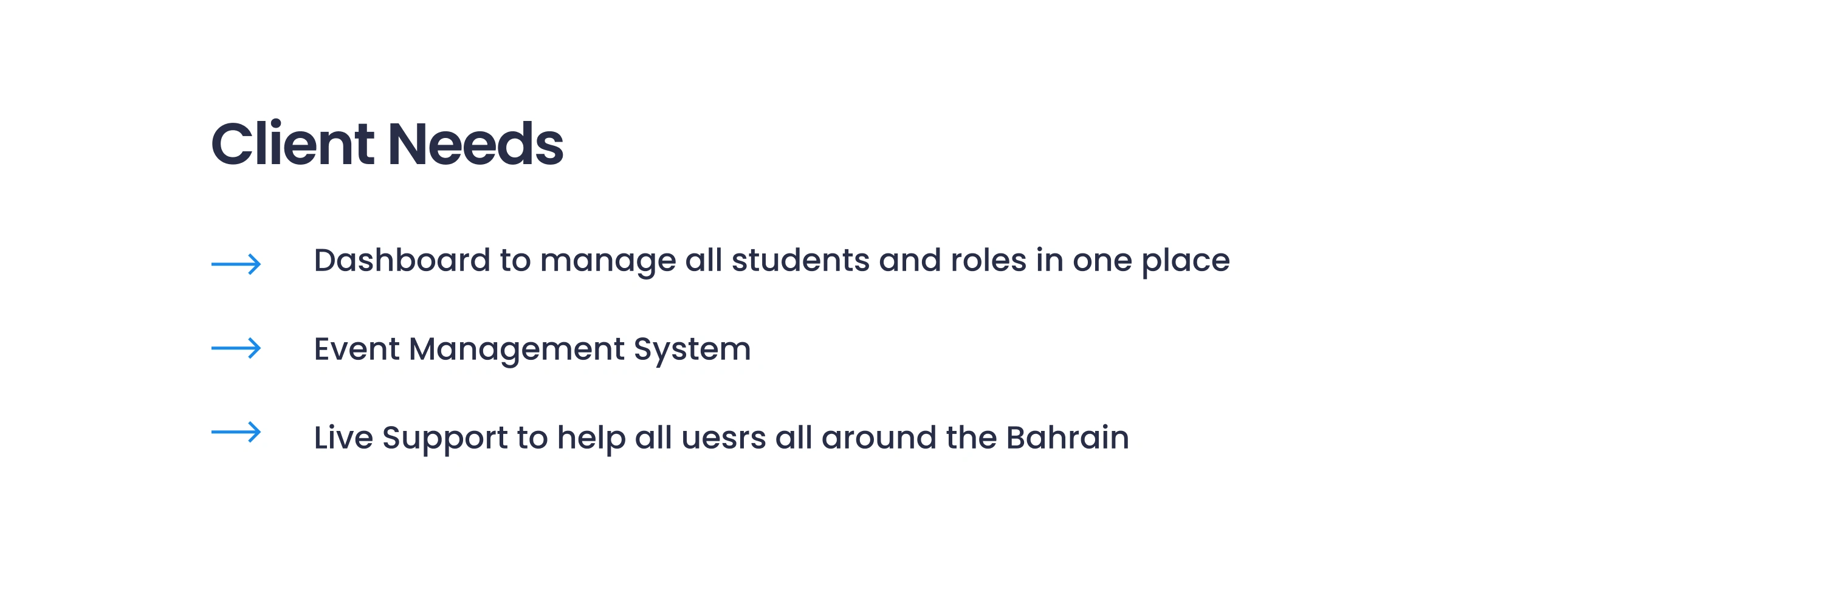The image size is (1839, 592).
Task: Click the misspelled word "uesrs"
Action: (x=723, y=438)
